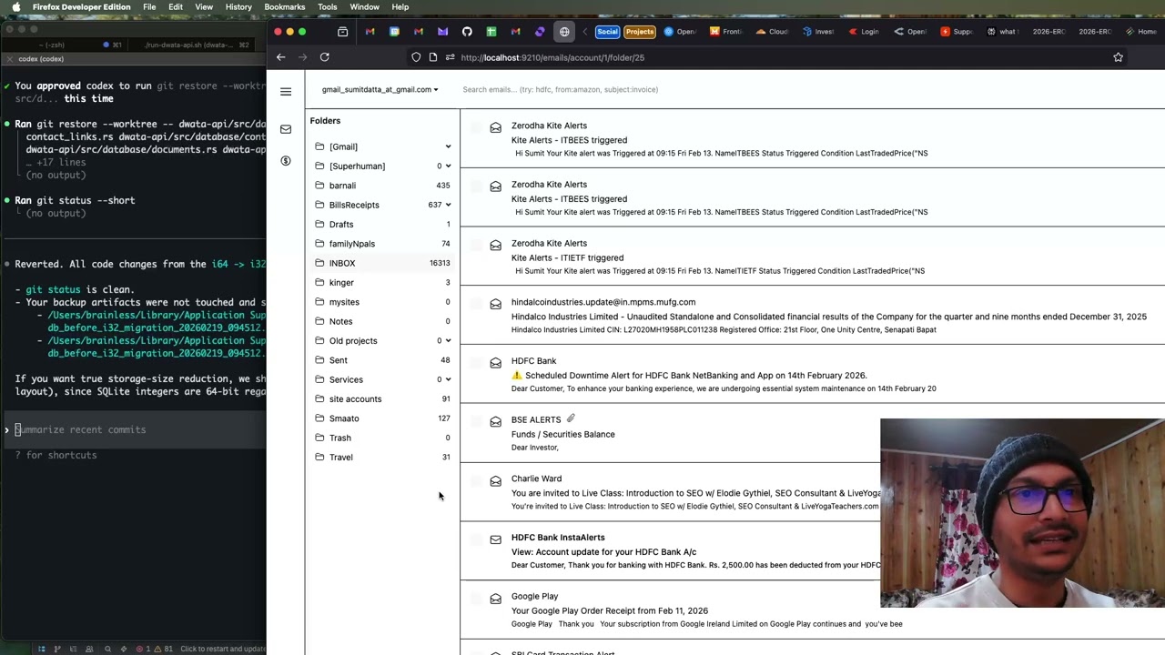Open the dollar finance icon in left rail
Screen dimensions: 1165x655
click(286, 161)
